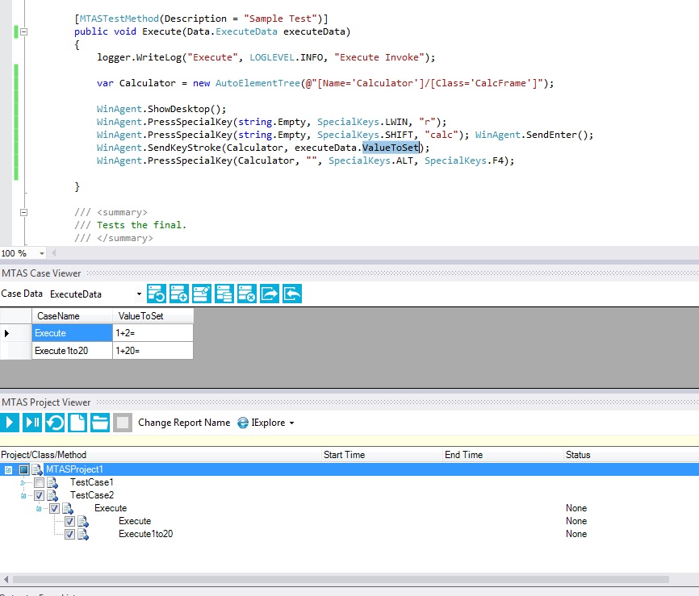Click the project viewer scroll left arrow
The image size is (699, 596).
coord(6,580)
